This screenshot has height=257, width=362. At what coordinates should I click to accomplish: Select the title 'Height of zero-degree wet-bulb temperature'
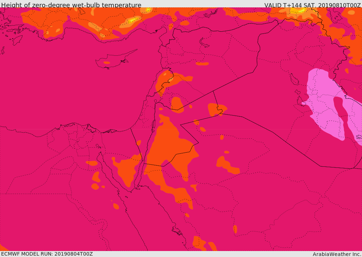[x=71, y=5]
